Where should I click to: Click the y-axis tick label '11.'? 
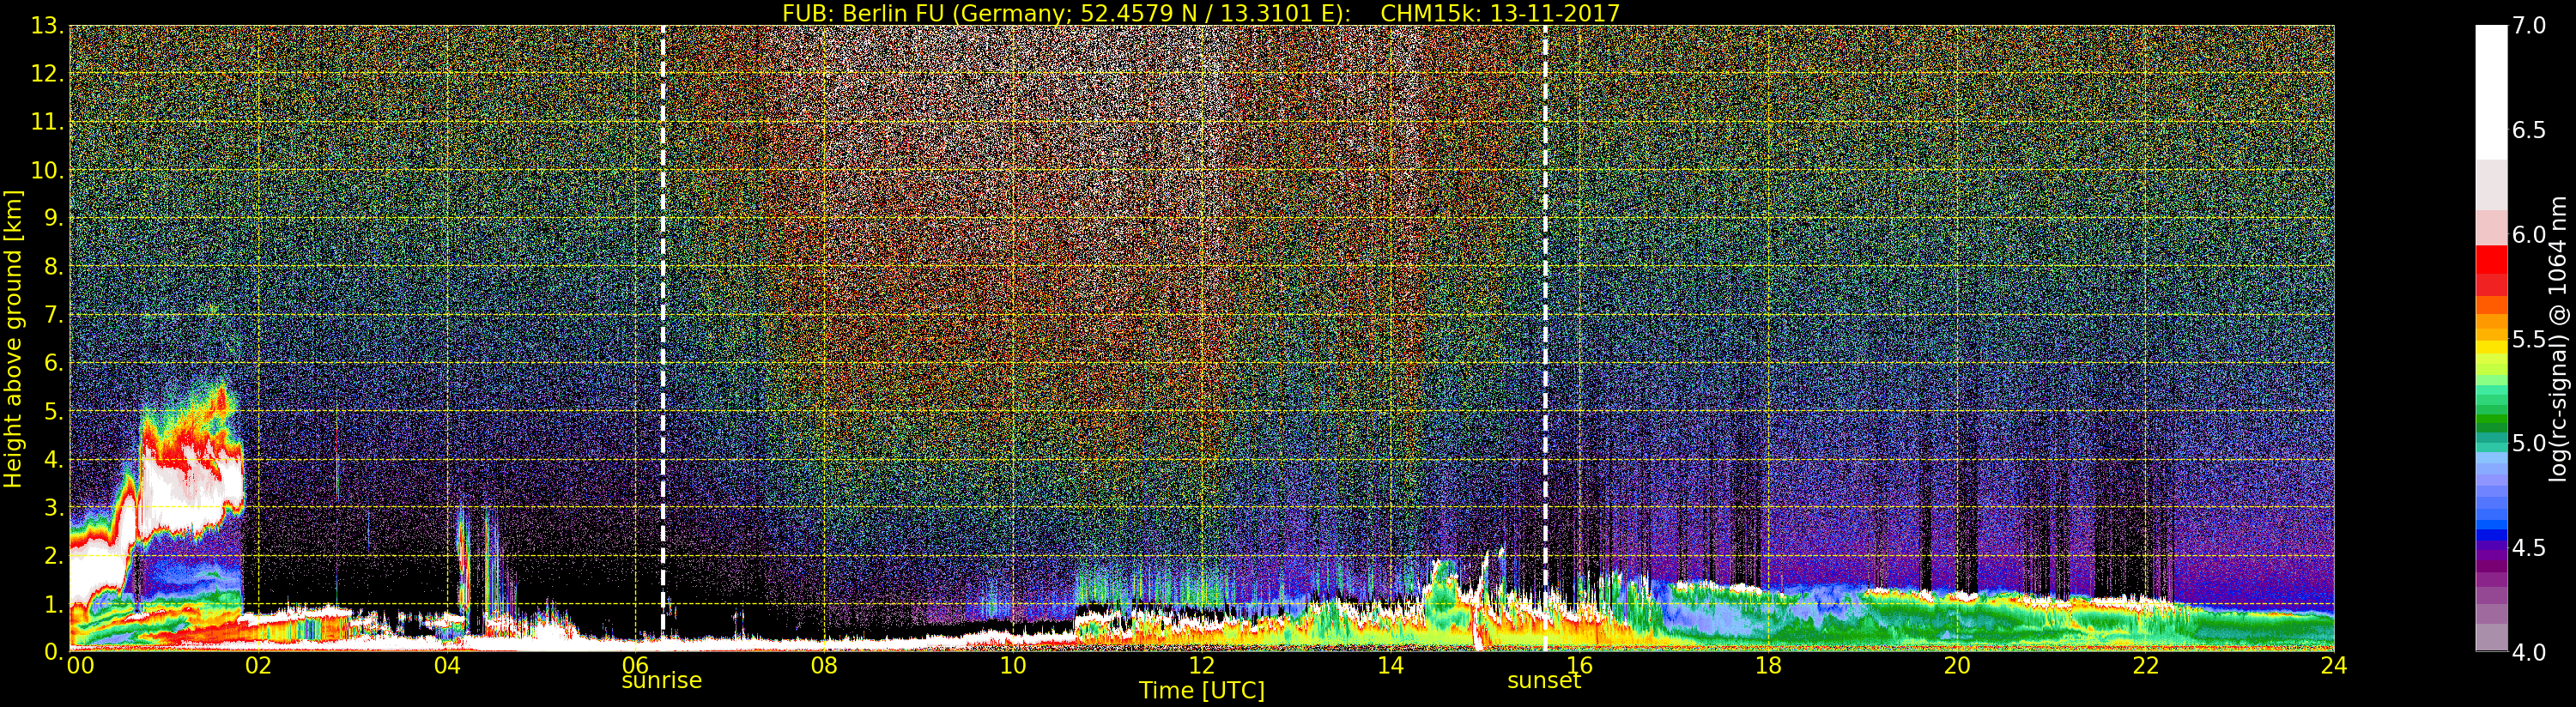pos(47,122)
